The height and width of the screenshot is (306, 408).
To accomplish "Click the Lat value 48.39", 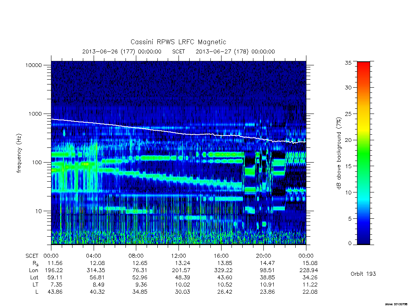I will point(182,277).
